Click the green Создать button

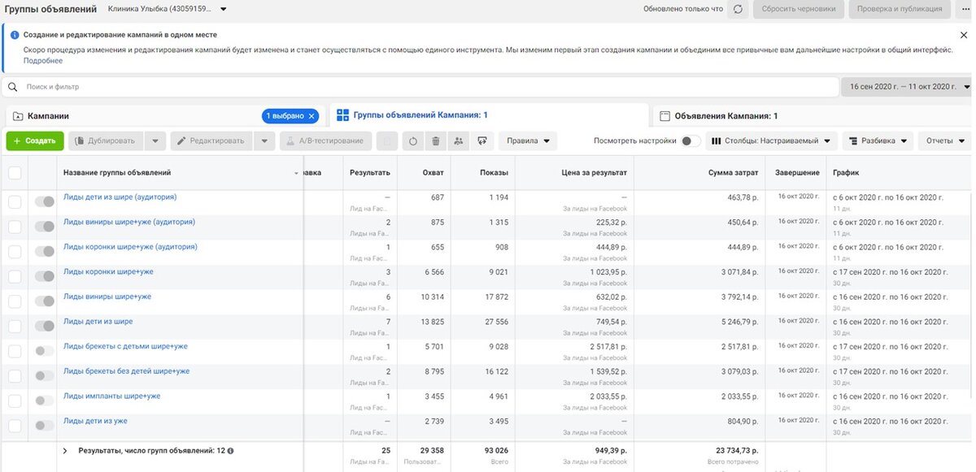(35, 141)
